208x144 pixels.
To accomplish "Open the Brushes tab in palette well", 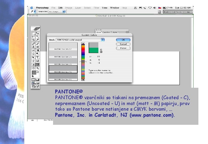I will (167, 12).
